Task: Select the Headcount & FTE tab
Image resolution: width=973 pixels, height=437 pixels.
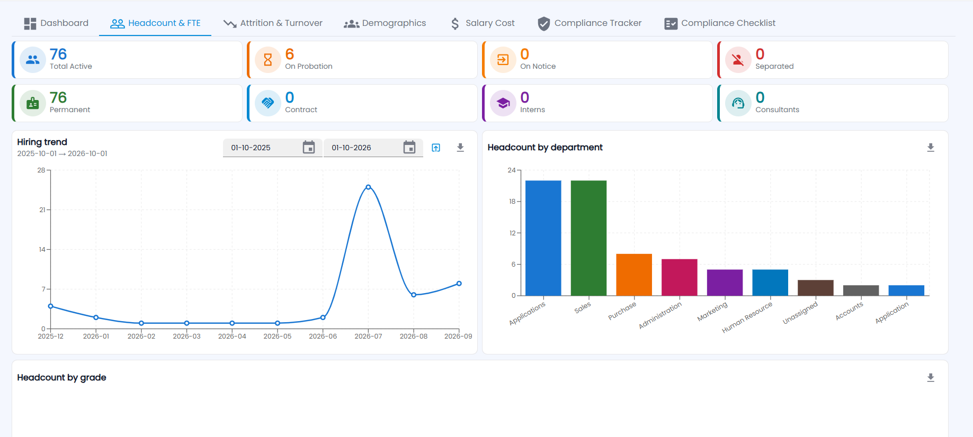Action: (x=155, y=23)
